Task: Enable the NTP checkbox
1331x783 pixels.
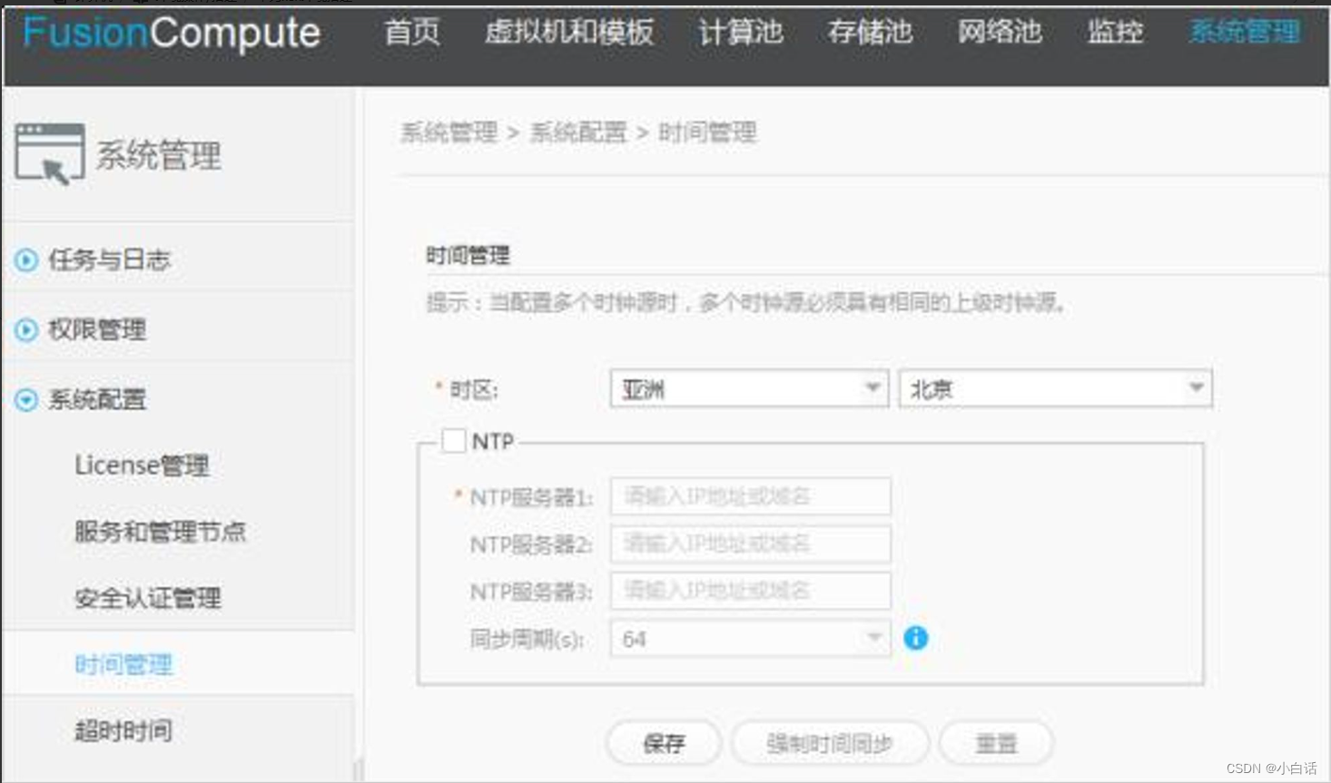Action: [454, 441]
